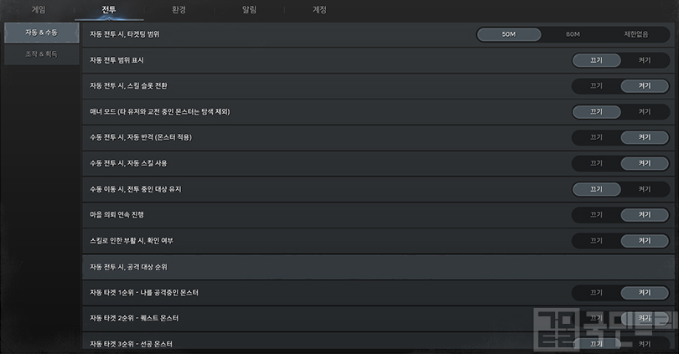Choose 제한없음 targeting range
The height and width of the screenshot is (354, 679).
point(636,34)
